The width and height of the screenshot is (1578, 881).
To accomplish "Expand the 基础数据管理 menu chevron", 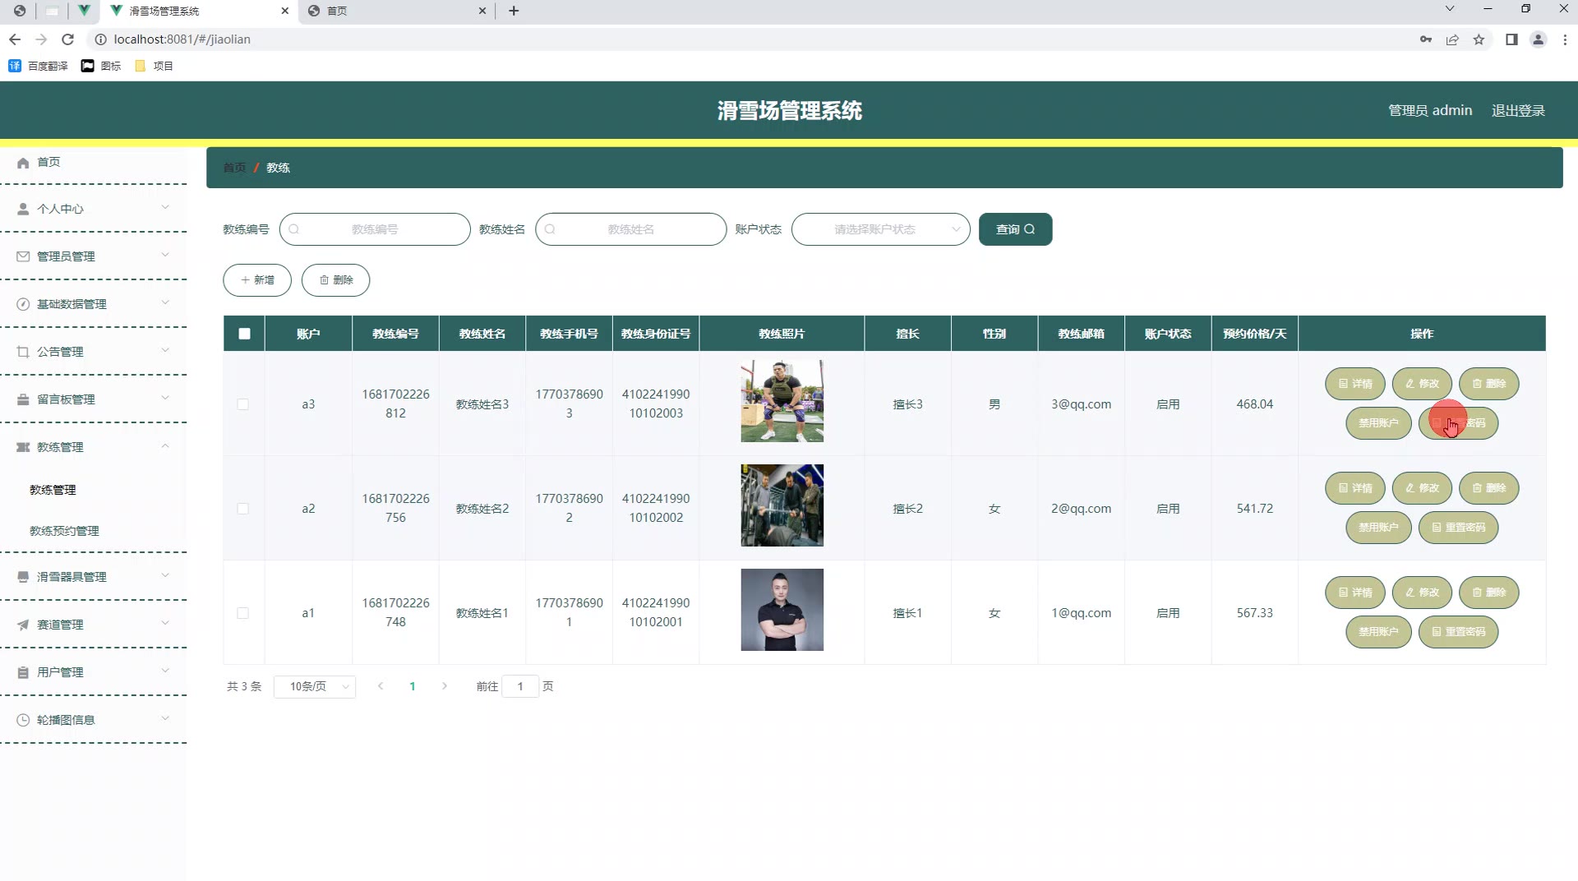I will coord(165,303).
